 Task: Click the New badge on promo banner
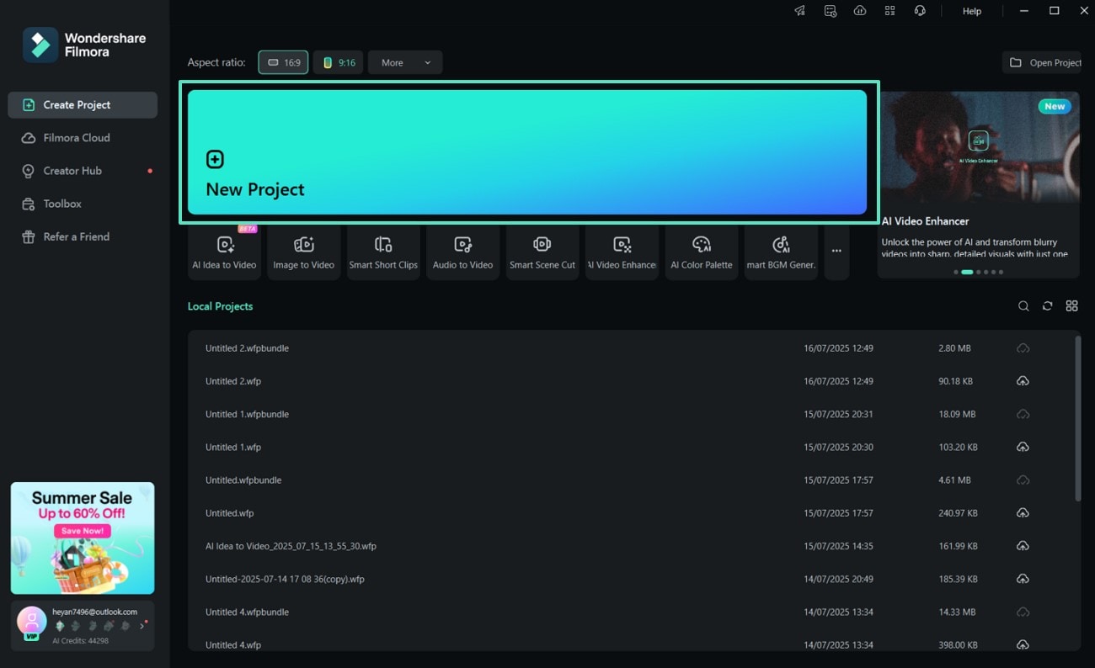pyautogui.click(x=1055, y=106)
